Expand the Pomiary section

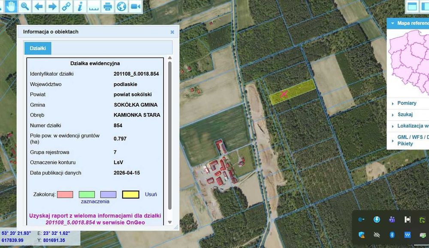coord(407,103)
